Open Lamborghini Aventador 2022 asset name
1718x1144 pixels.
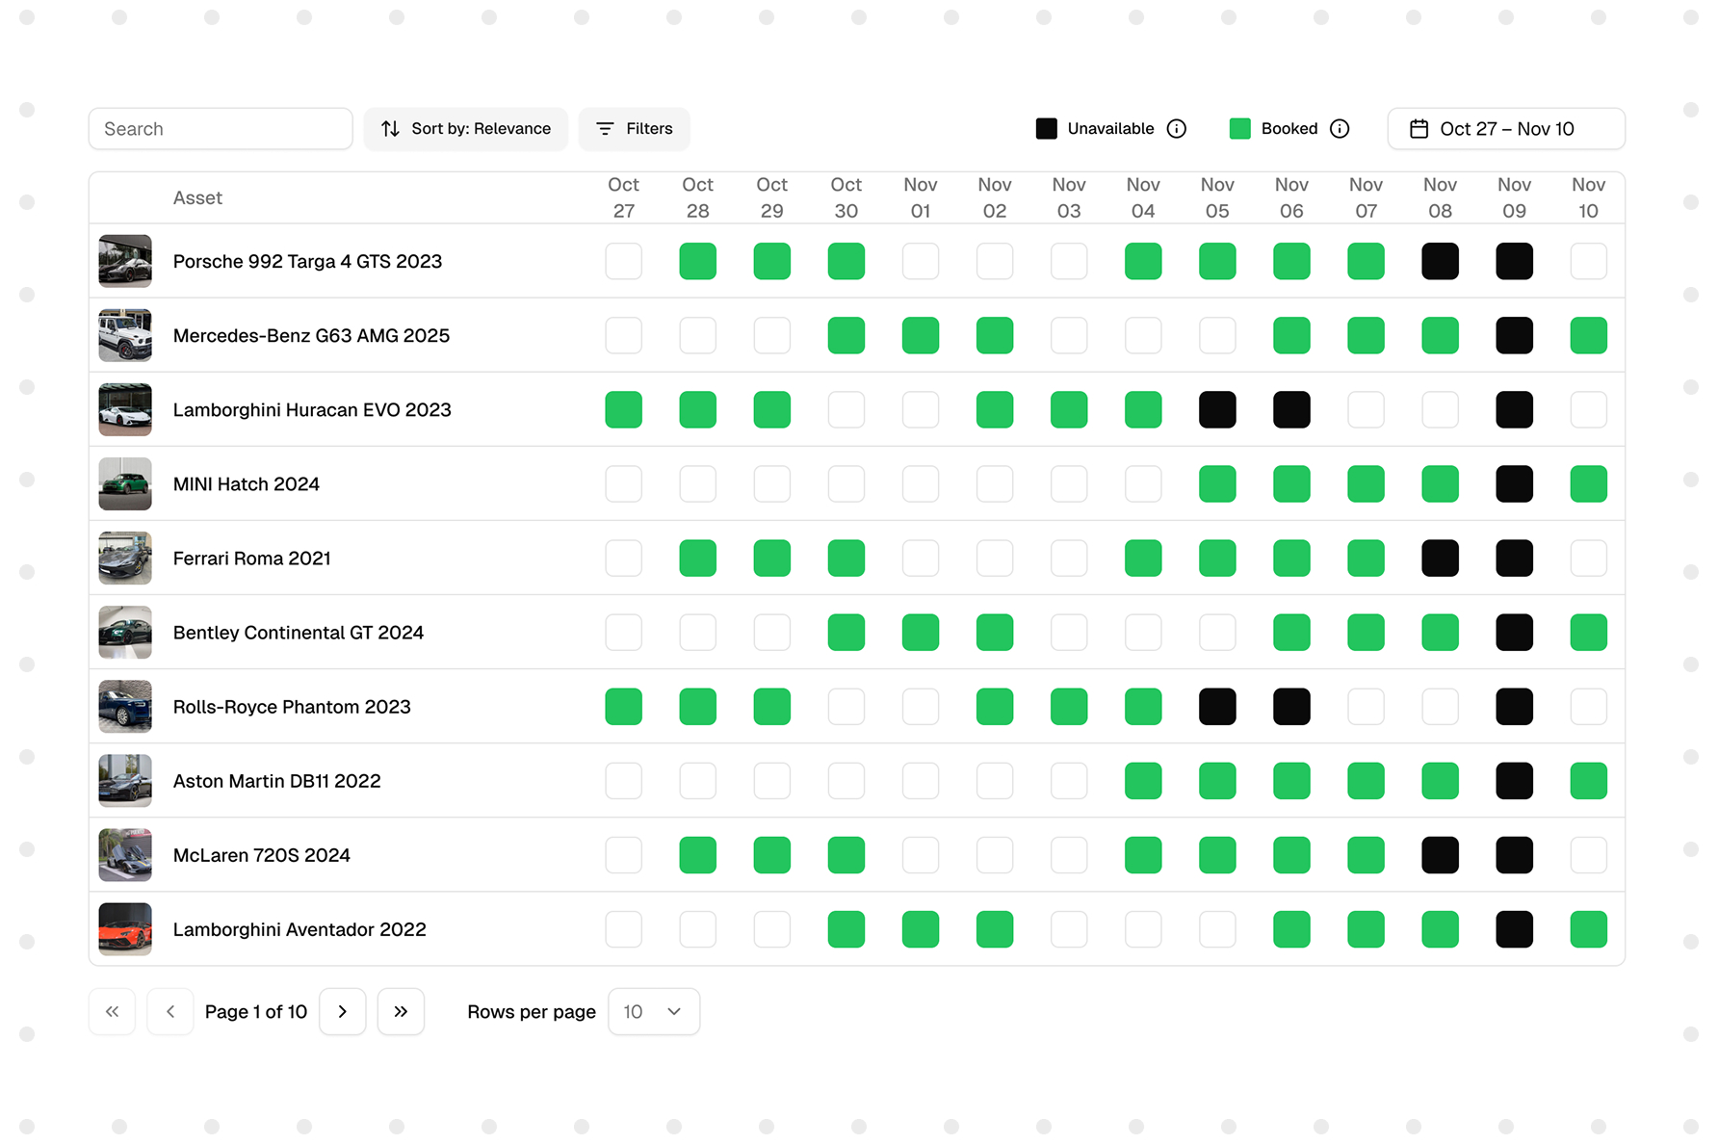click(x=299, y=928)
